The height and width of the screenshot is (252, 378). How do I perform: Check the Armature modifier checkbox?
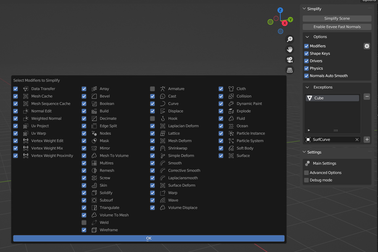(x=152, y=89)
